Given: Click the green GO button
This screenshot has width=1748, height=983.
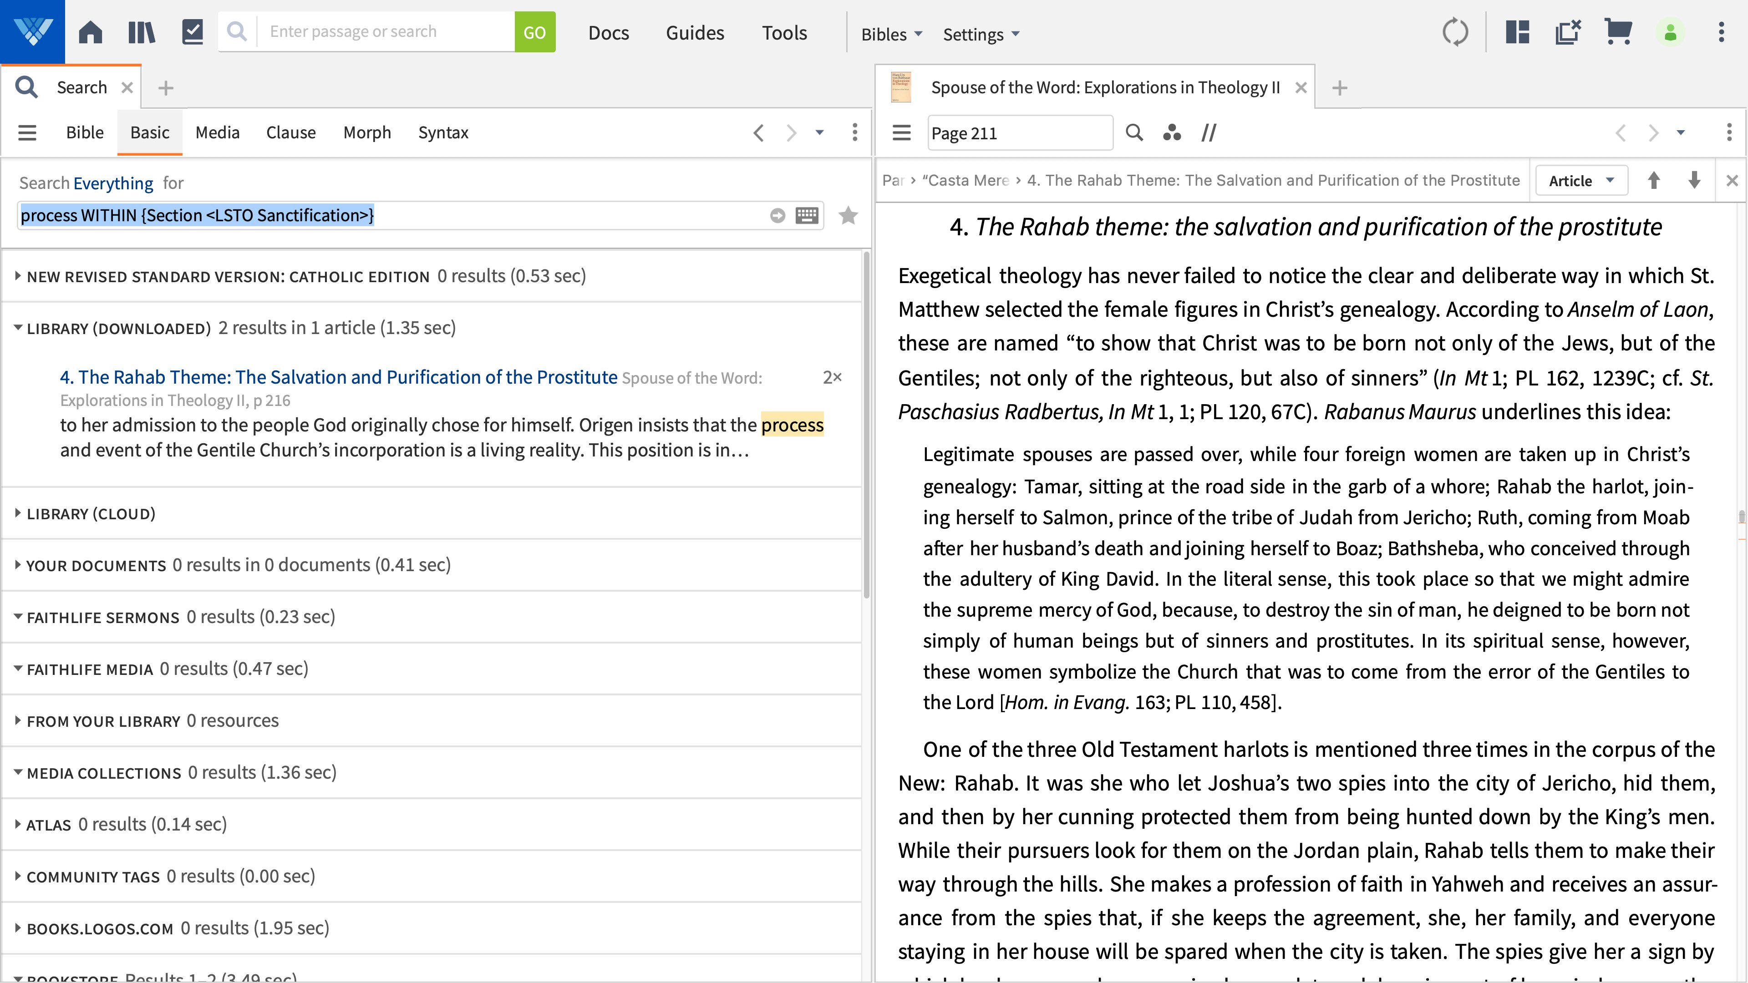Looking at the screenshot, I should pyautogui.click(x=535, y=32).
